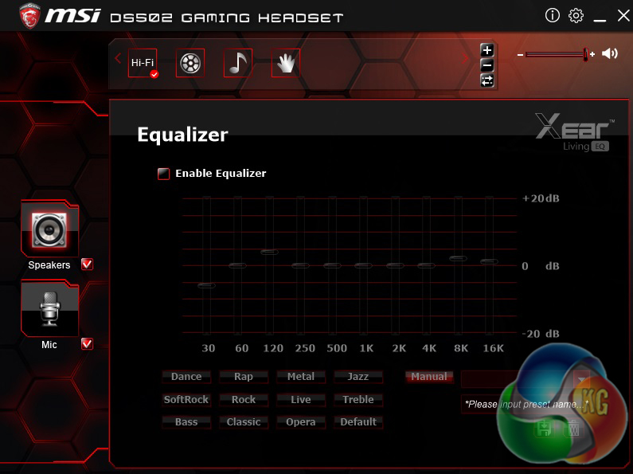Open the manual preset dropdown list
The height and width of the screenshot is (474, 633).
581,379
